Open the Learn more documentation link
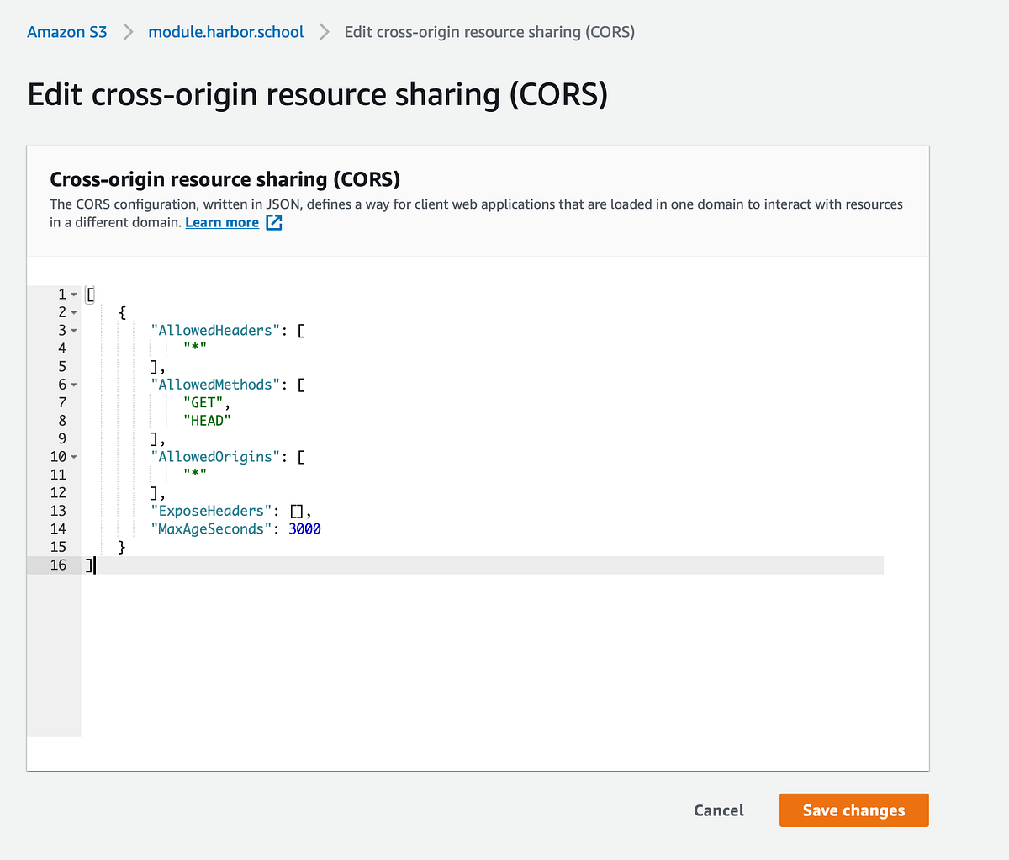1009x860 pixels. click(221, 221)
